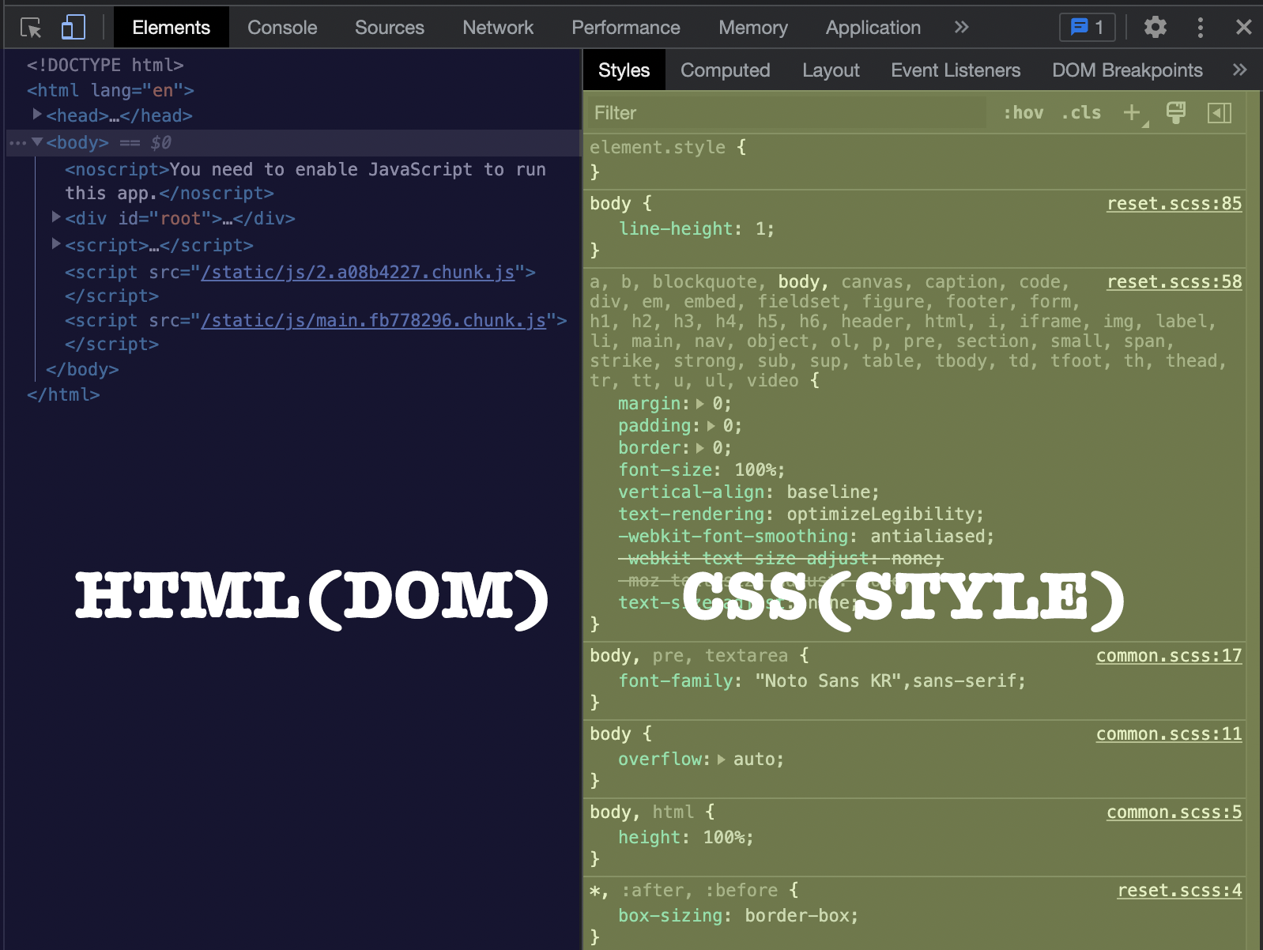Edit the height 100% value
The width and height of the screenshot is (1263, 950).
pyautogui.click(x=723, y=838)
